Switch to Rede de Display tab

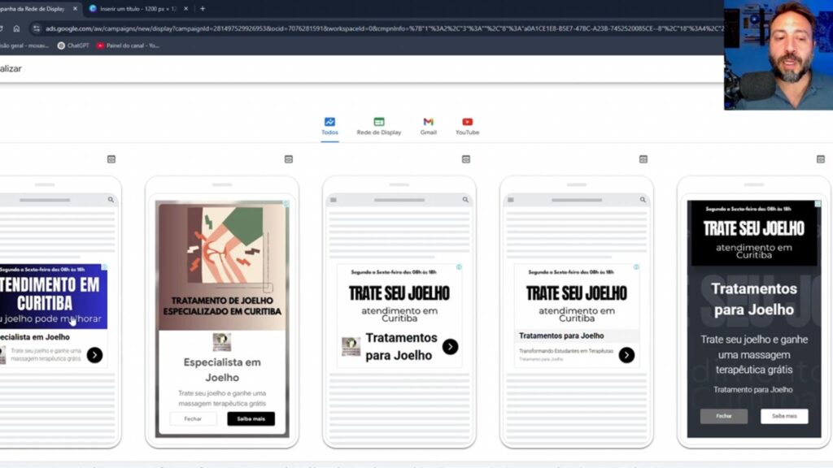point(378,127)
